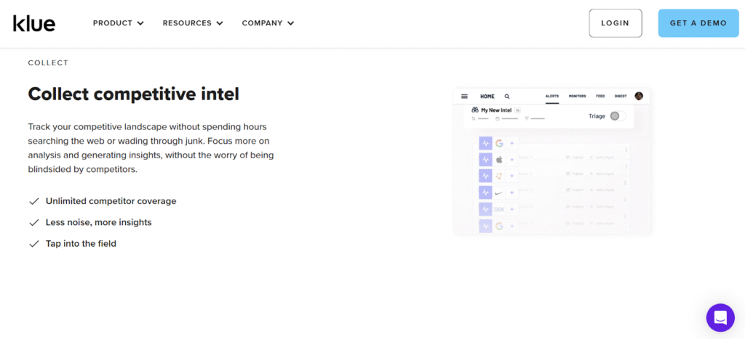This screenshot has width=745, height=339.
Task: Click the Tap into the field text
Action: (81, 244)
